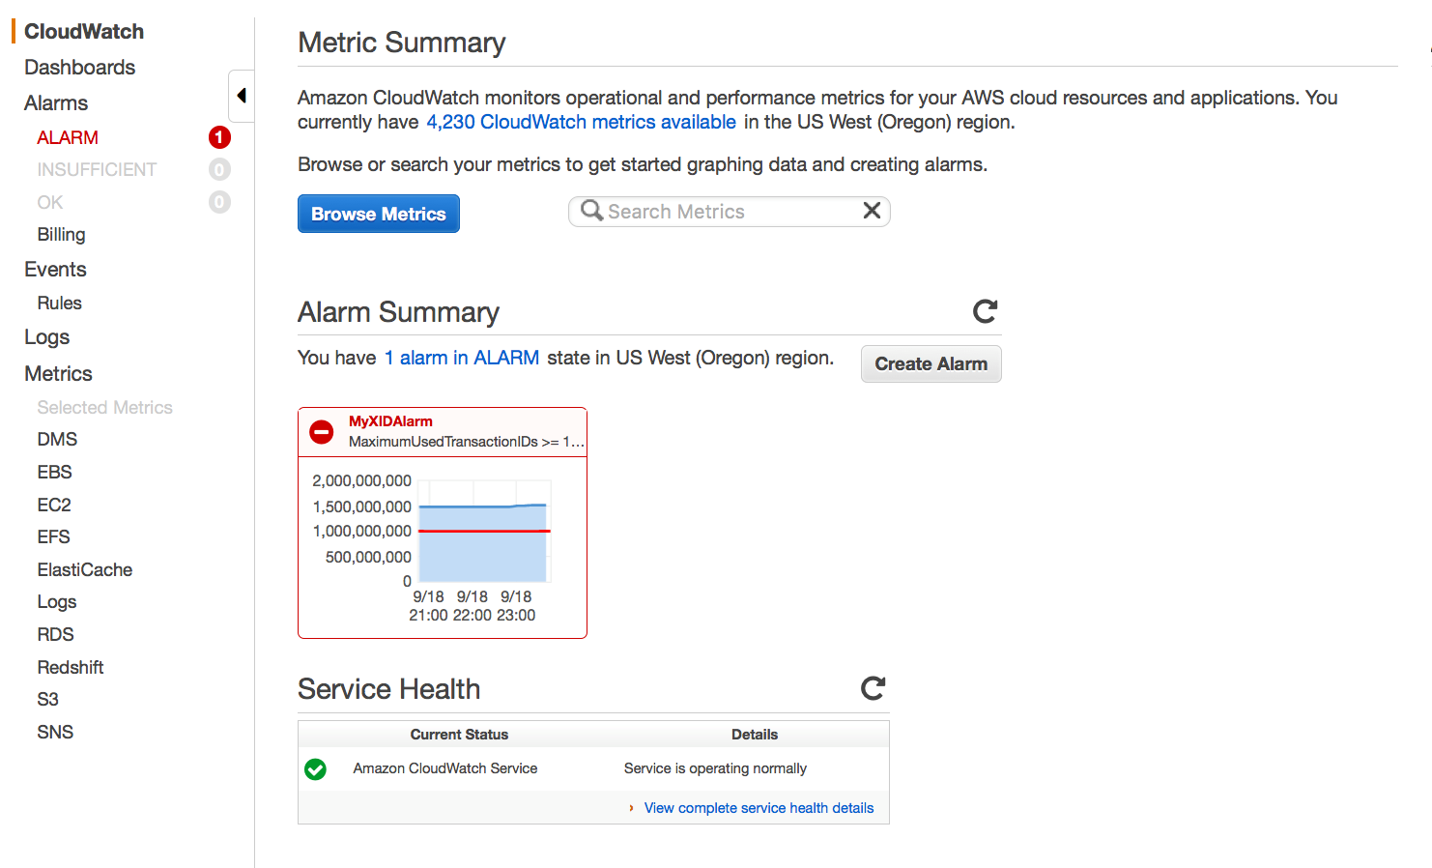
Task: Refresh the Alarm Summary section
Action: point(985,311)
